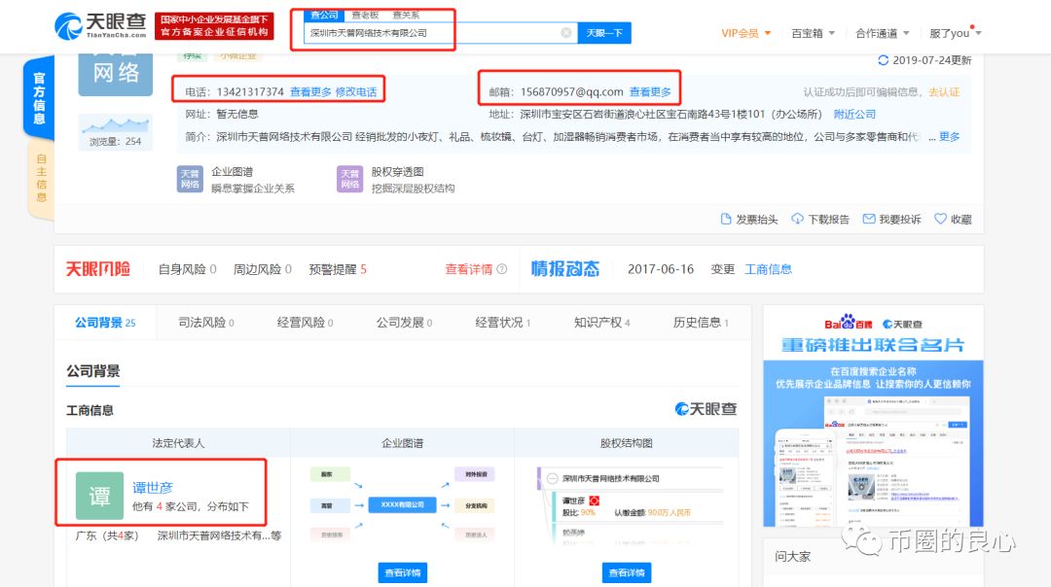The height and width of the screenshot is (587, 1051).
Task: Click 查看详情 under 企业图谱
Action: (x=403, y=573)
